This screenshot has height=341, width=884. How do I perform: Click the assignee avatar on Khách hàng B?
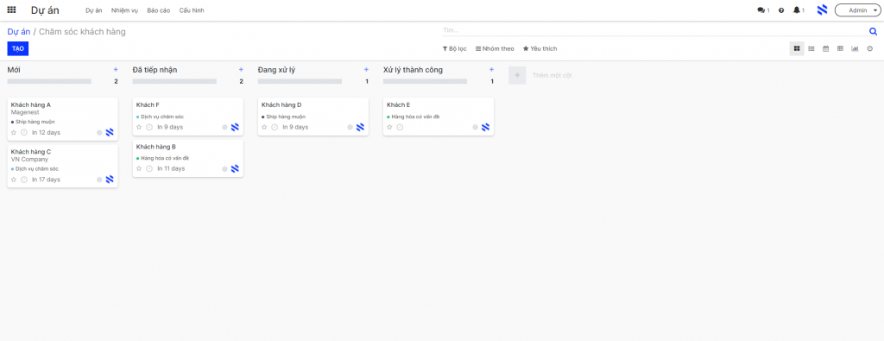pyautogui.click(x=235, y=168)
